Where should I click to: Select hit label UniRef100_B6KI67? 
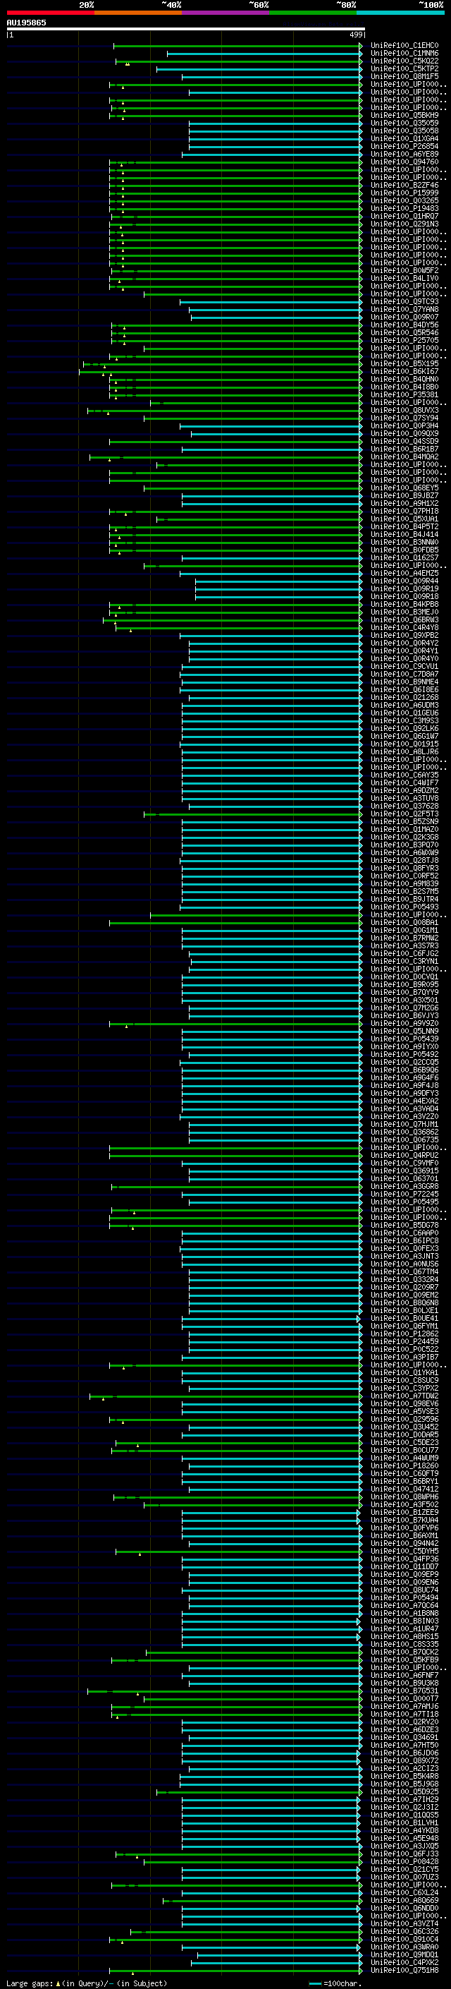[404, 371]
